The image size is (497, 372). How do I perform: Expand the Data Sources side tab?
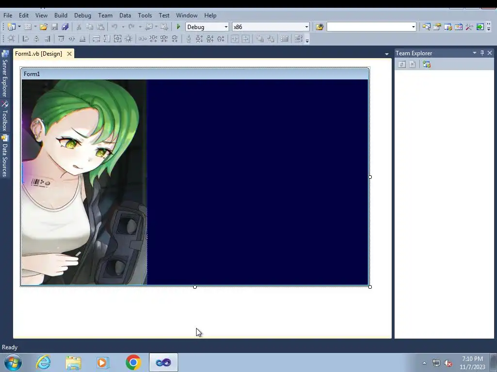point(4,156)
